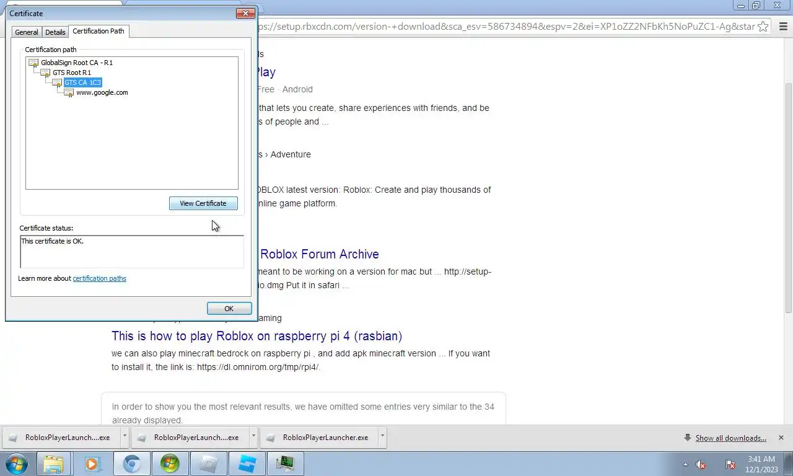Bookmark this page with the star icon
The image size is (793, 476).
click(763, 27)
